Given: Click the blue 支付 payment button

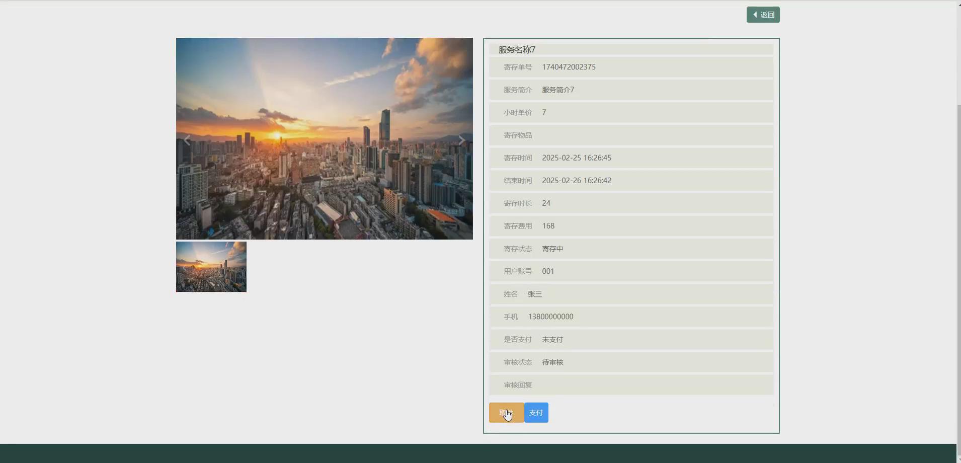Looking at the screenshot, I should tap(536, 412).
